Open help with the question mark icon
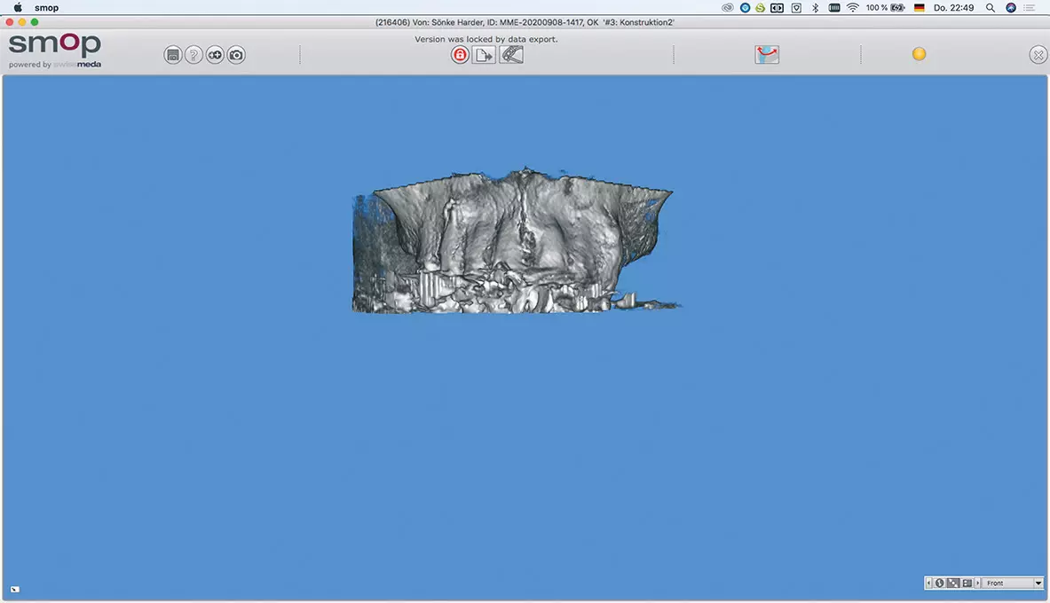The height and width of the screenshot is (603, 1050). tap(193, 55)
